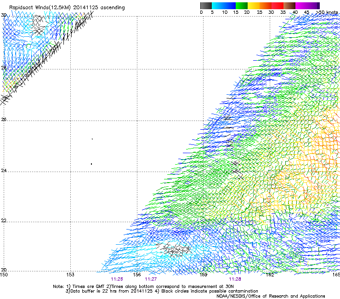Click the longitude axis label '156'
This screenshot has width=340, height=299.
(x=137, y=275)
